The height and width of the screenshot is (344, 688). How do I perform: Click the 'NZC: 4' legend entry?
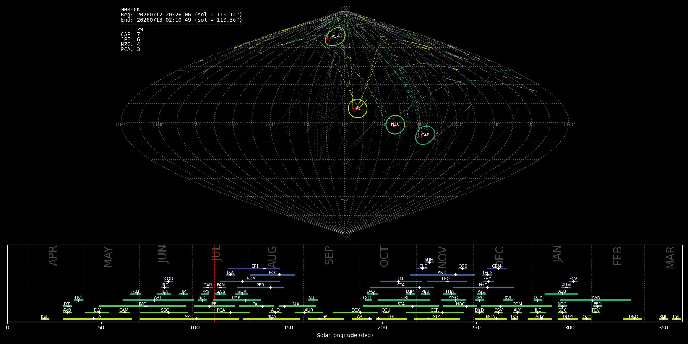click(x=130, y=45)
